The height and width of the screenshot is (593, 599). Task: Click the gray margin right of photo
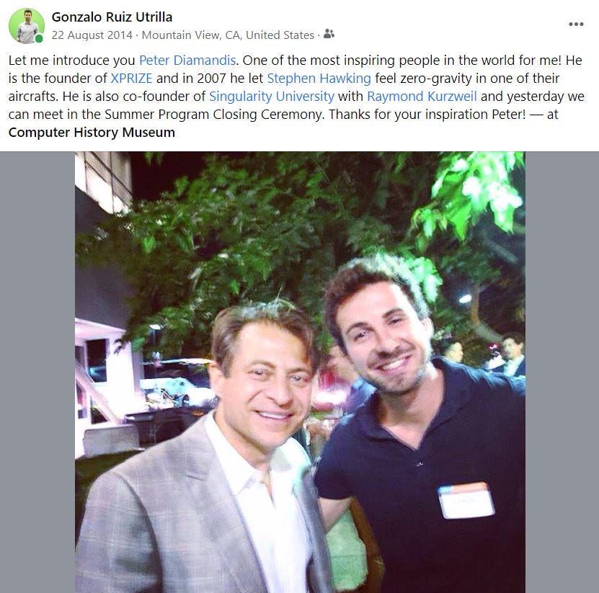click(x=562, y=373)
